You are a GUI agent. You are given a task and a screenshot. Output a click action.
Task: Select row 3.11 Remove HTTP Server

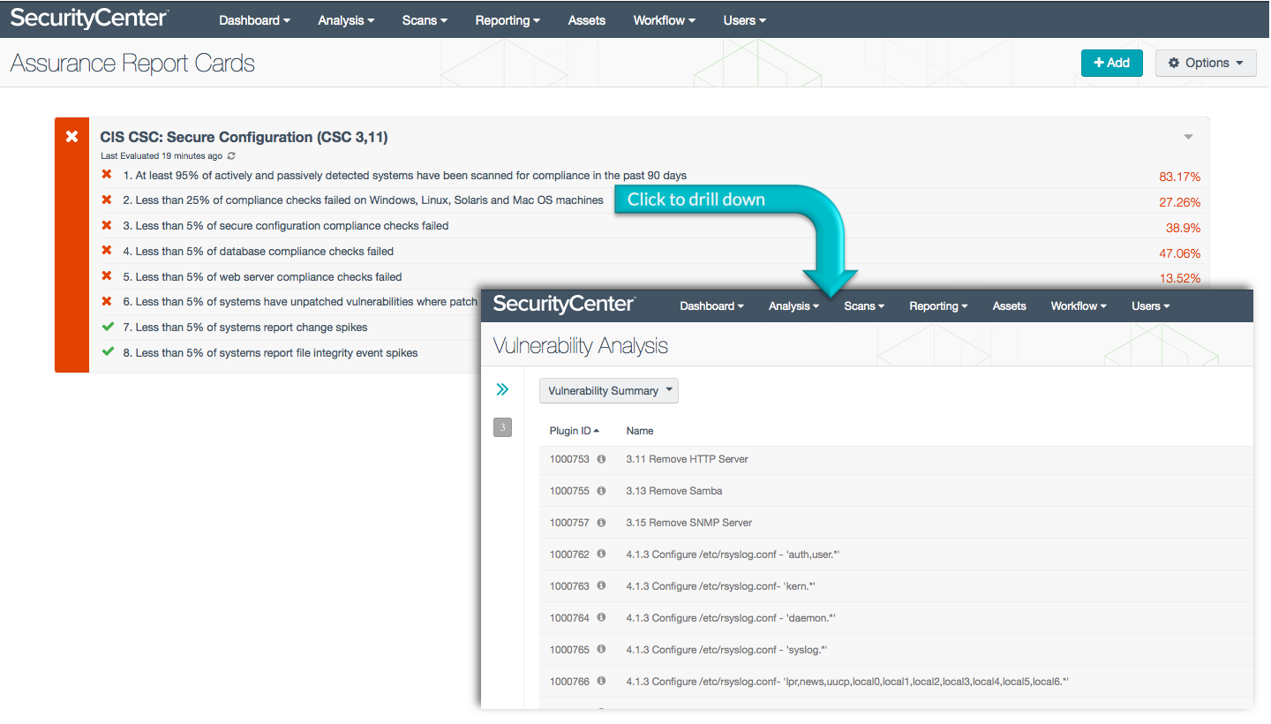coord(896,459)
